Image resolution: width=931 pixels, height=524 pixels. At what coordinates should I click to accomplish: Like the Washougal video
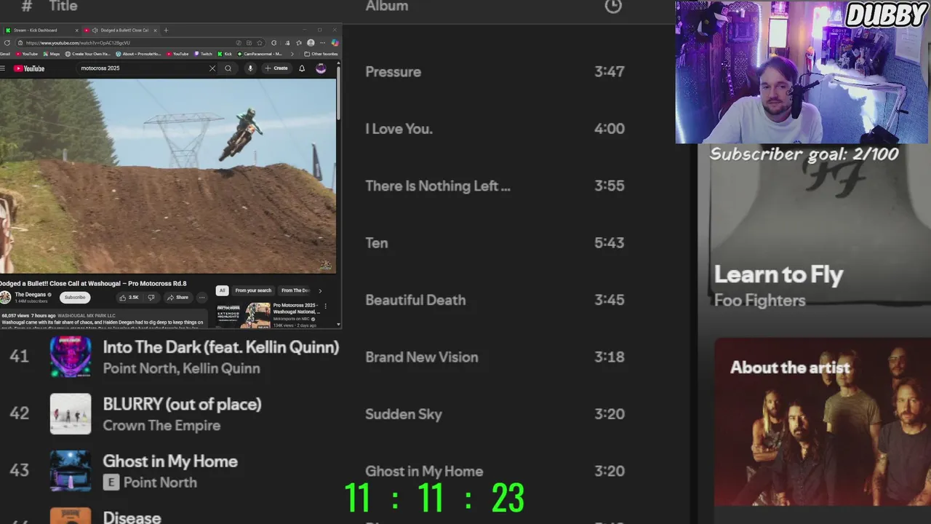(x=129, y=297)
